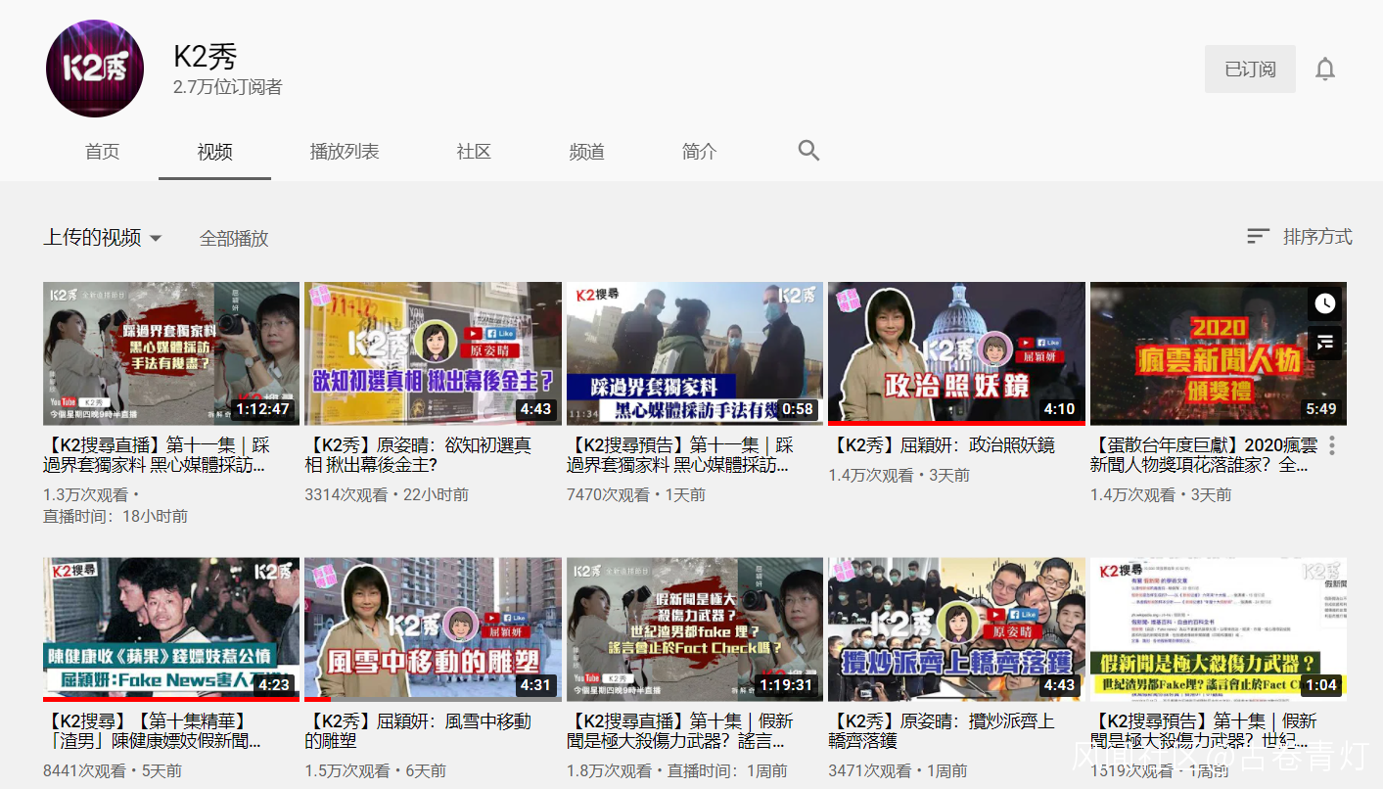This screenshot has width=1383, height=789.
Task: Open the 频道 tab
Action: [x=586, y=152]
